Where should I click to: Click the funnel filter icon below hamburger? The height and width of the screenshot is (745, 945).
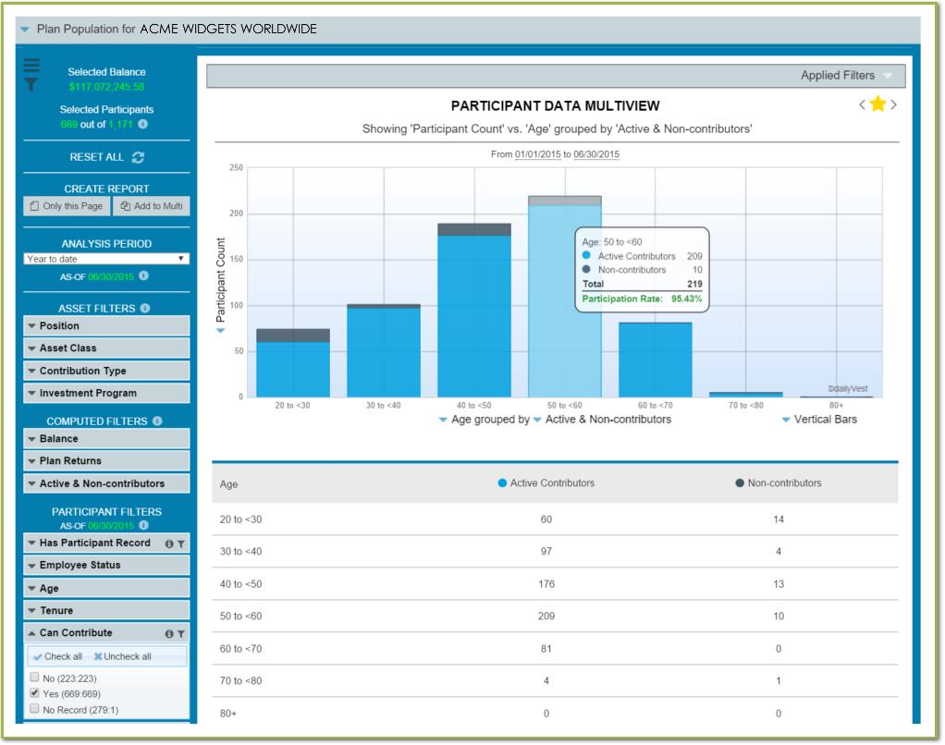31,84
